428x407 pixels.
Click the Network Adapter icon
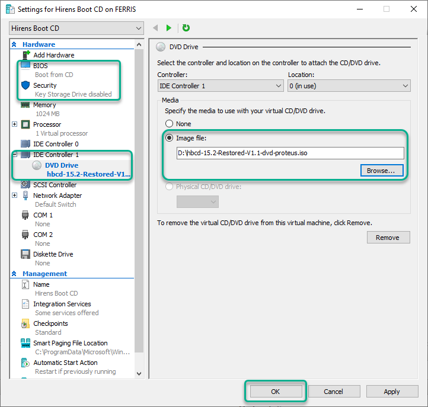25,196
